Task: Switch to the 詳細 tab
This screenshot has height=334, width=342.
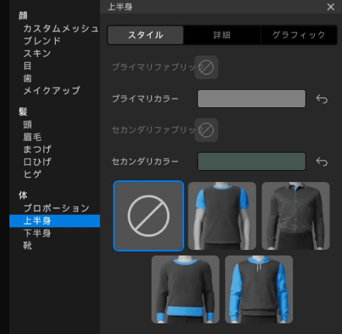Action: tap(222, 35)
